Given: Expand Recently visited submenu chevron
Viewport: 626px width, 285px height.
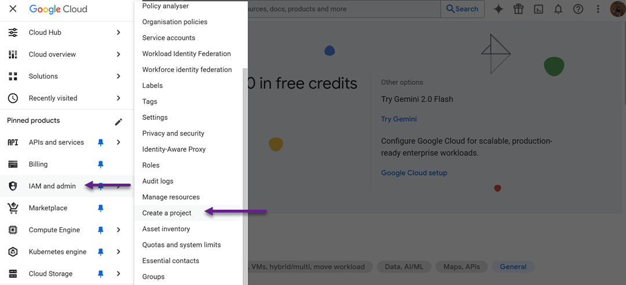Looking at the screenshot, I should [x=118, y=98].
